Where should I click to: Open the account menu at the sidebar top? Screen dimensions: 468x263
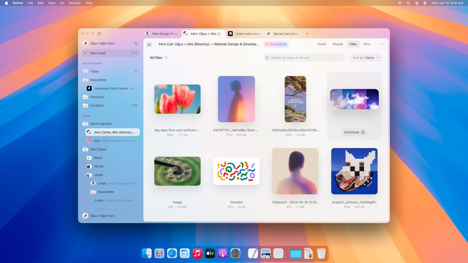click(x=99, y=44)
